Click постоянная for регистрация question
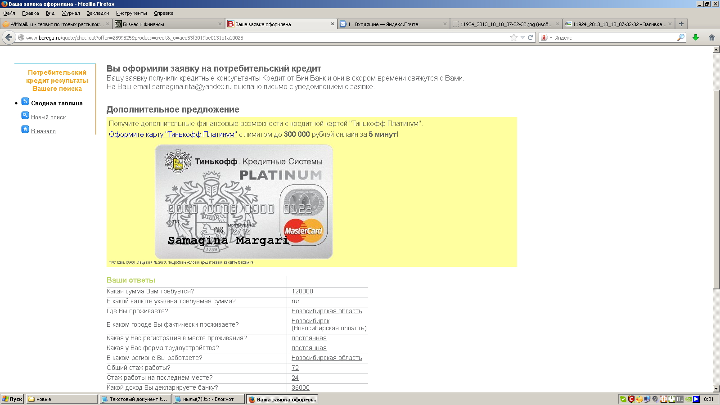720x405 pixels. coord(309,338)
